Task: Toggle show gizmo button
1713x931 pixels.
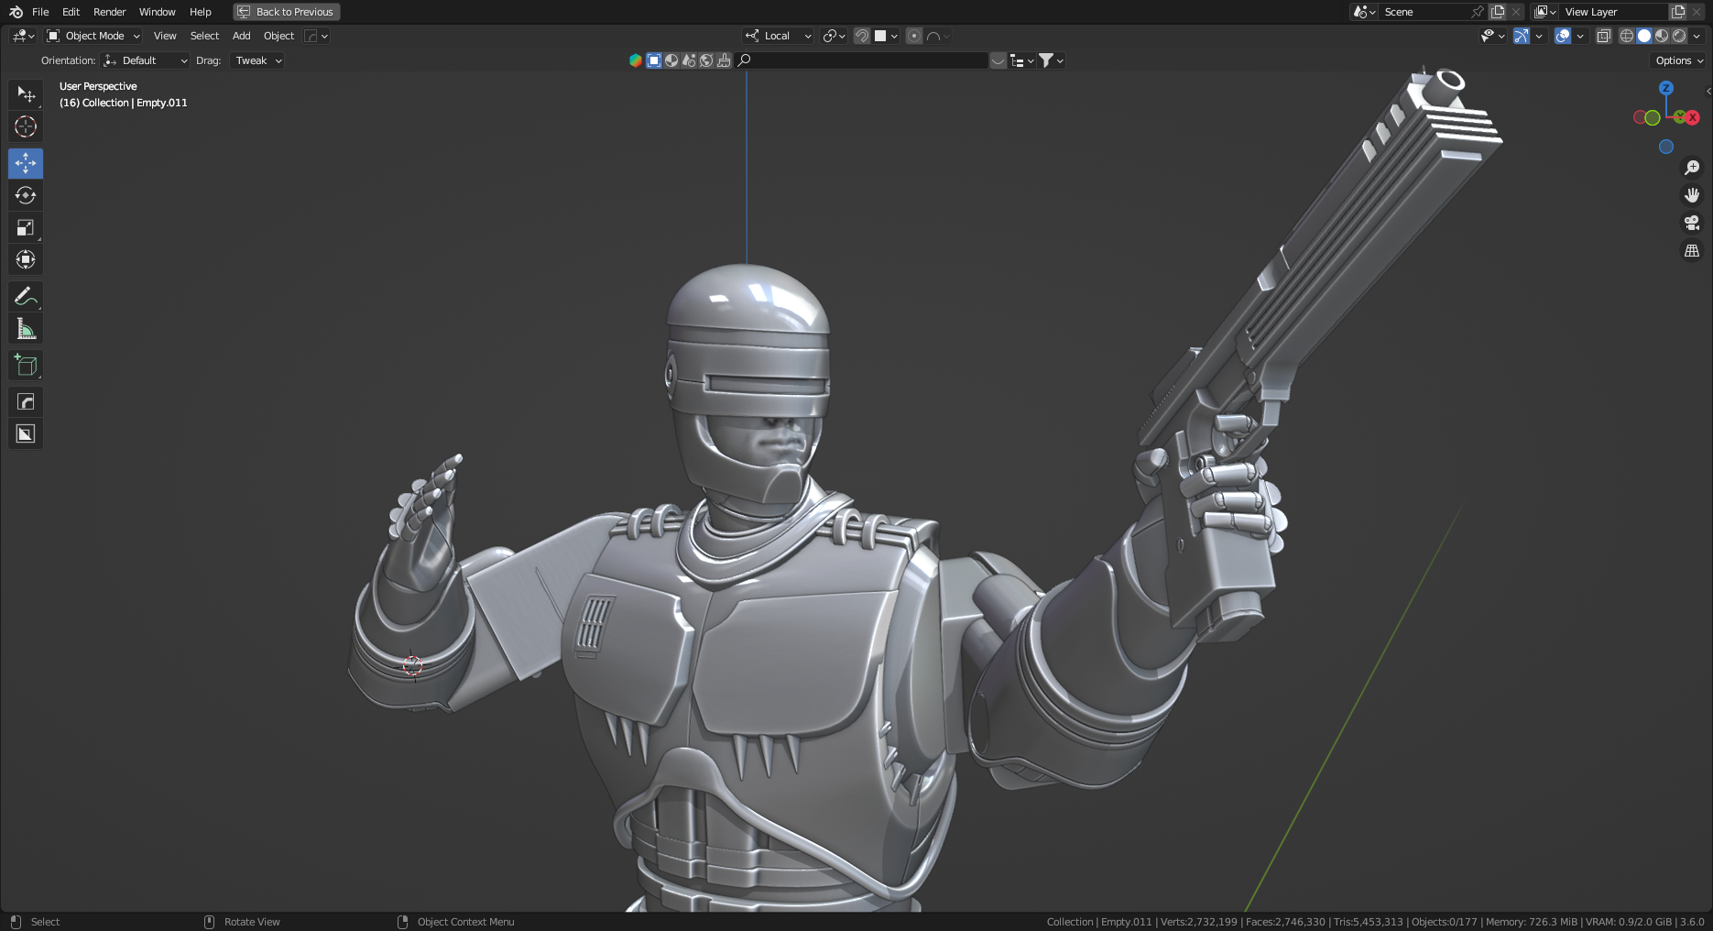Action: (1521, 36)
